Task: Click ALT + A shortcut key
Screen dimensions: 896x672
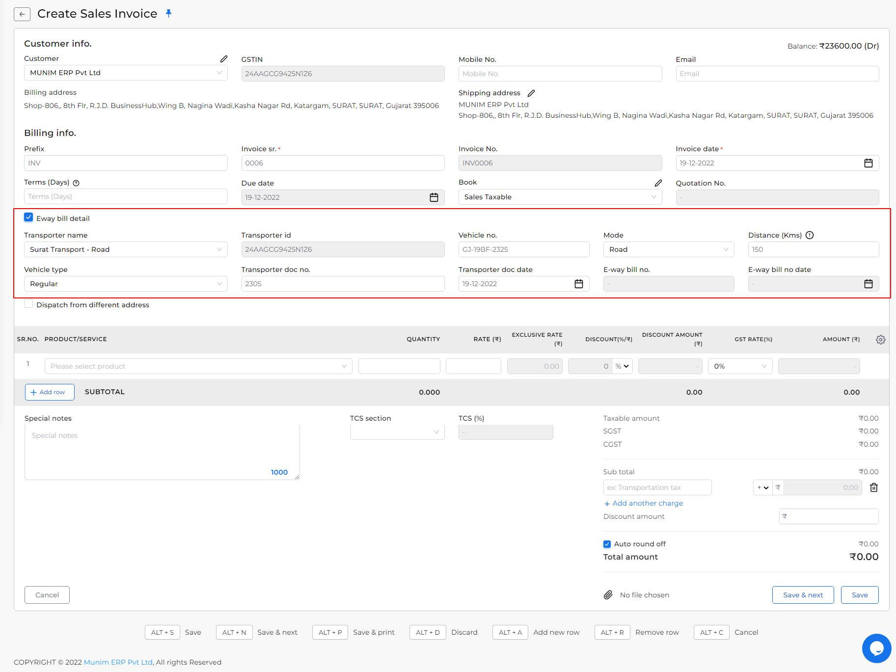Action: coord(511,632)
